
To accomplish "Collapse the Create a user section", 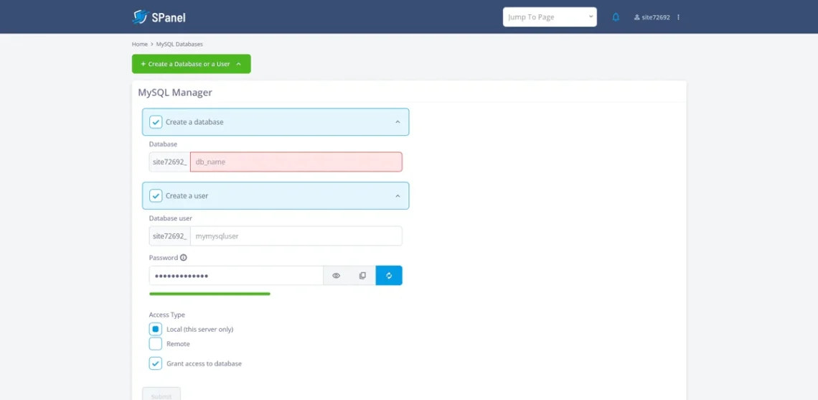I will [x=398, y=196].
